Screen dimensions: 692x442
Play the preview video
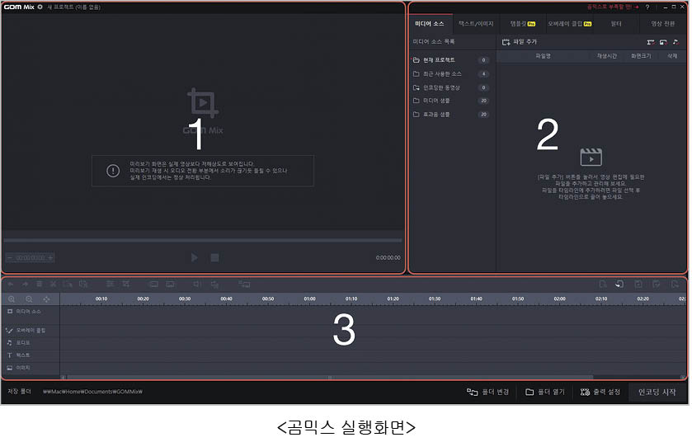coord(195,258)
